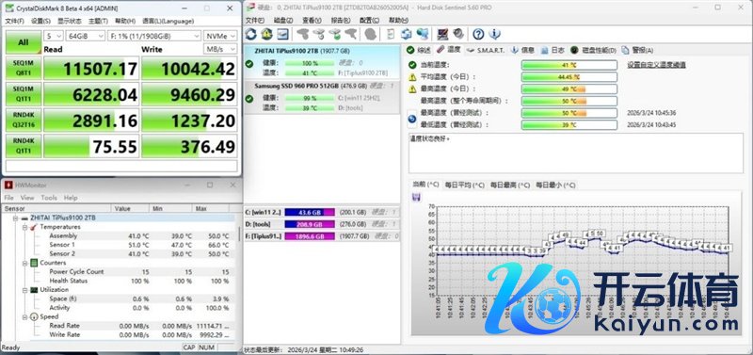Open 设置(S) menu in CrystalDiskMark
The width and height of the screenshot is (753, 355).
pyautogui.click(x=40, y=21)
